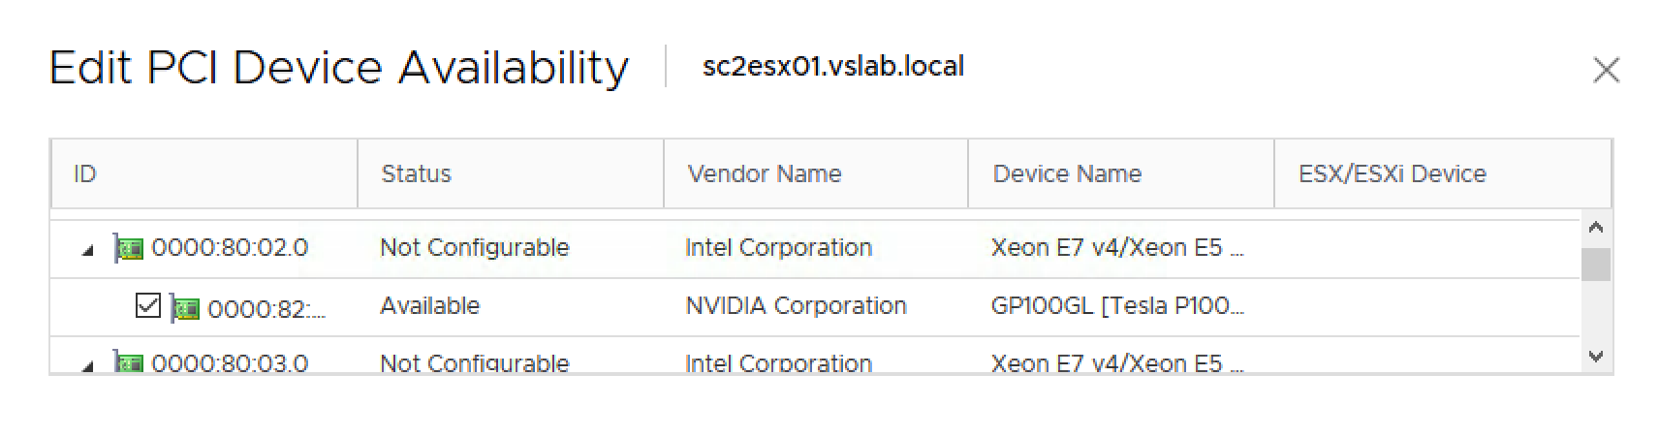Uncheck the NVIDIA Tesla P100 device checkbox
The image size is (1659, 438).
pyautogui.click(x=147, y=306)
